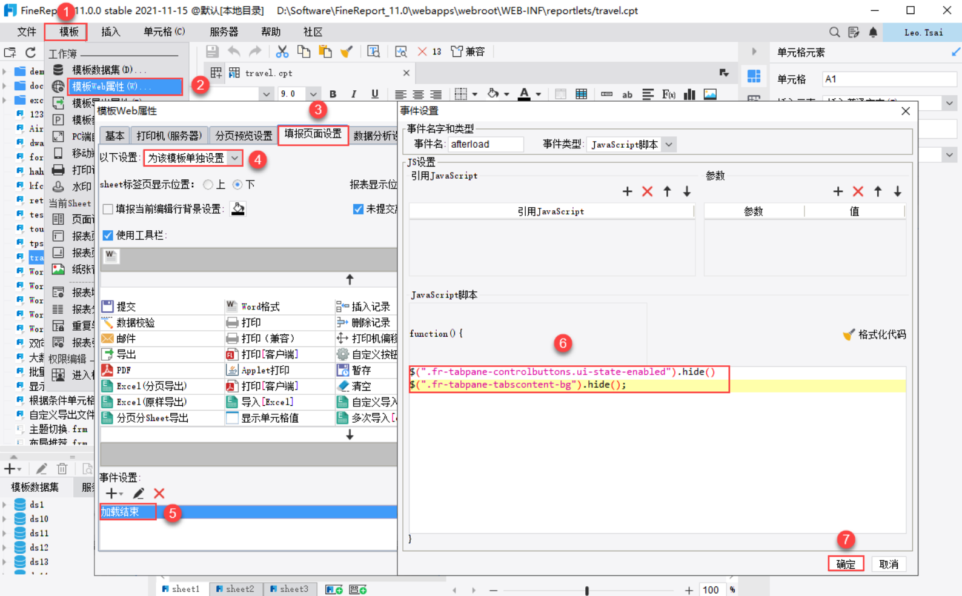Select the 上 radio button
This screenshot has height=596, width=962.
click(x=208, y=184)
